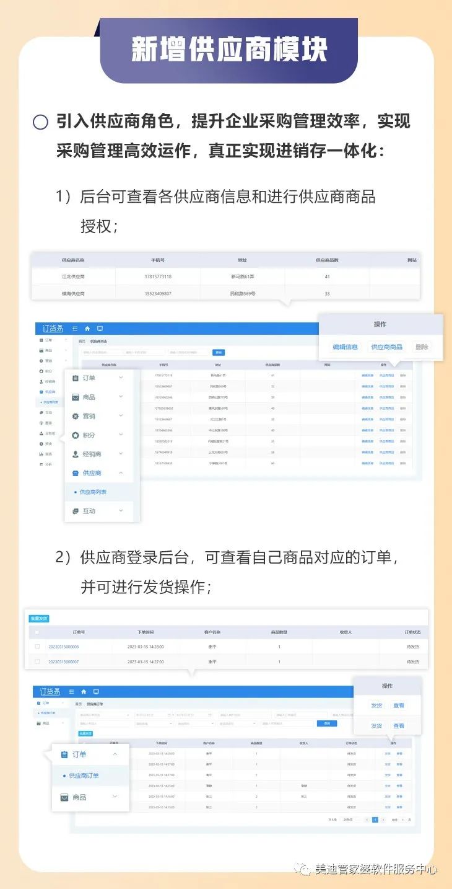Click the monitor icon in supplier order header
The image size is (452, 889).
click(96, 691)
